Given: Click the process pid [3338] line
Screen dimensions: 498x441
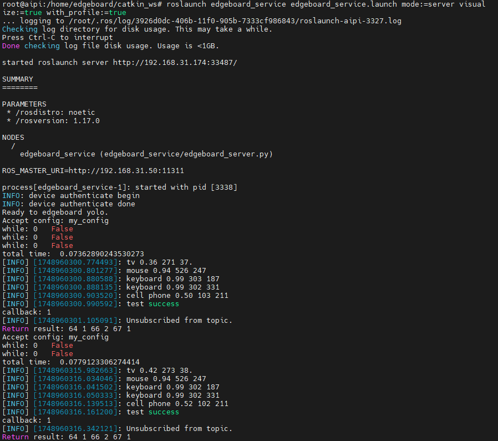Looking at the screenshot, I should (119, 187).
